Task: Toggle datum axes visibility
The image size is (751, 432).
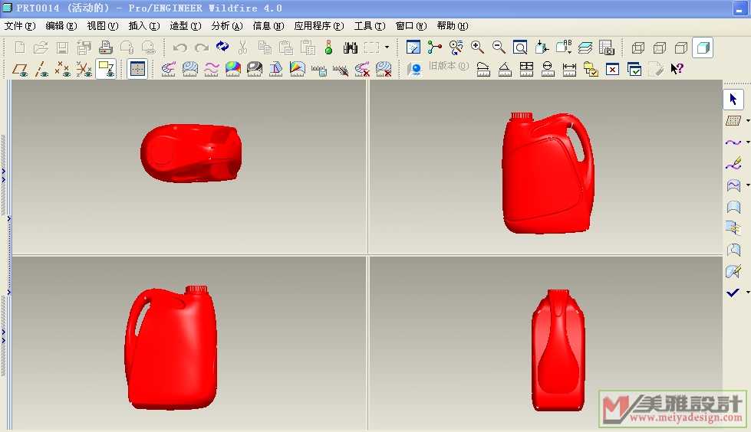Action: [41, 70]
